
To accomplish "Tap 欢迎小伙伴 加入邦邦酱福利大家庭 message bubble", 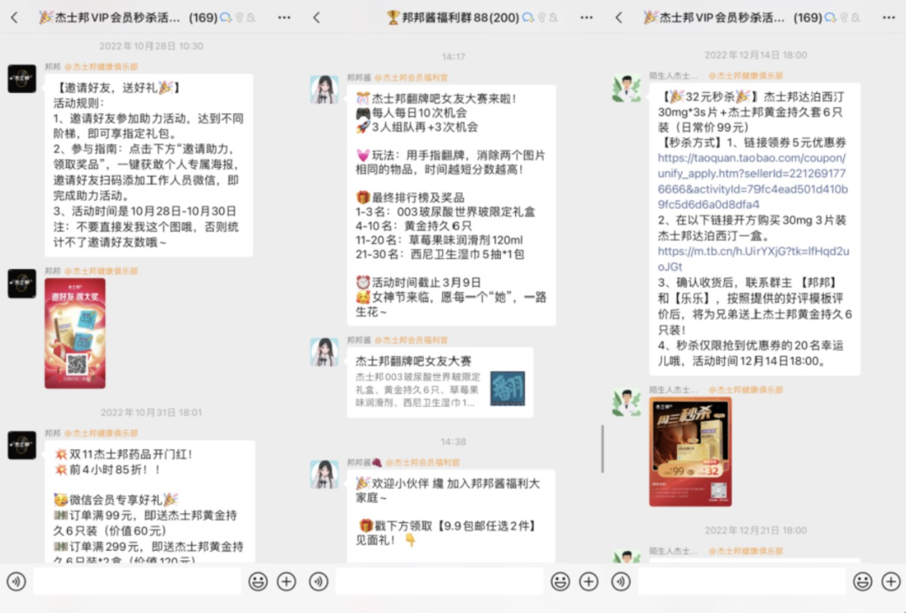I will tap(451, 516).
